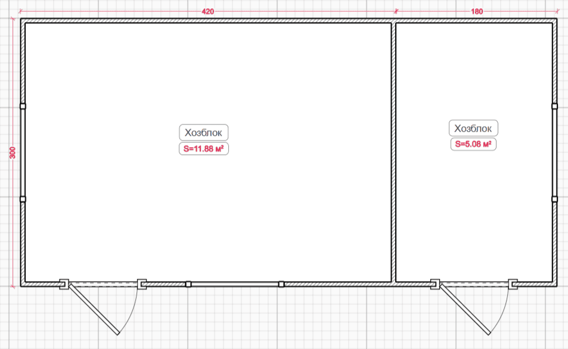Click the S=11.88 м² area label
This screenshot has width=568, height=349.
(x=204, y=149)
